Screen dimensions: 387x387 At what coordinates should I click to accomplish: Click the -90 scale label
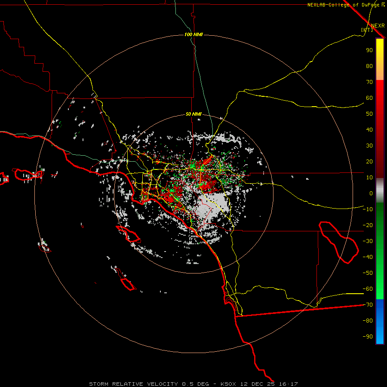point(368,337)
